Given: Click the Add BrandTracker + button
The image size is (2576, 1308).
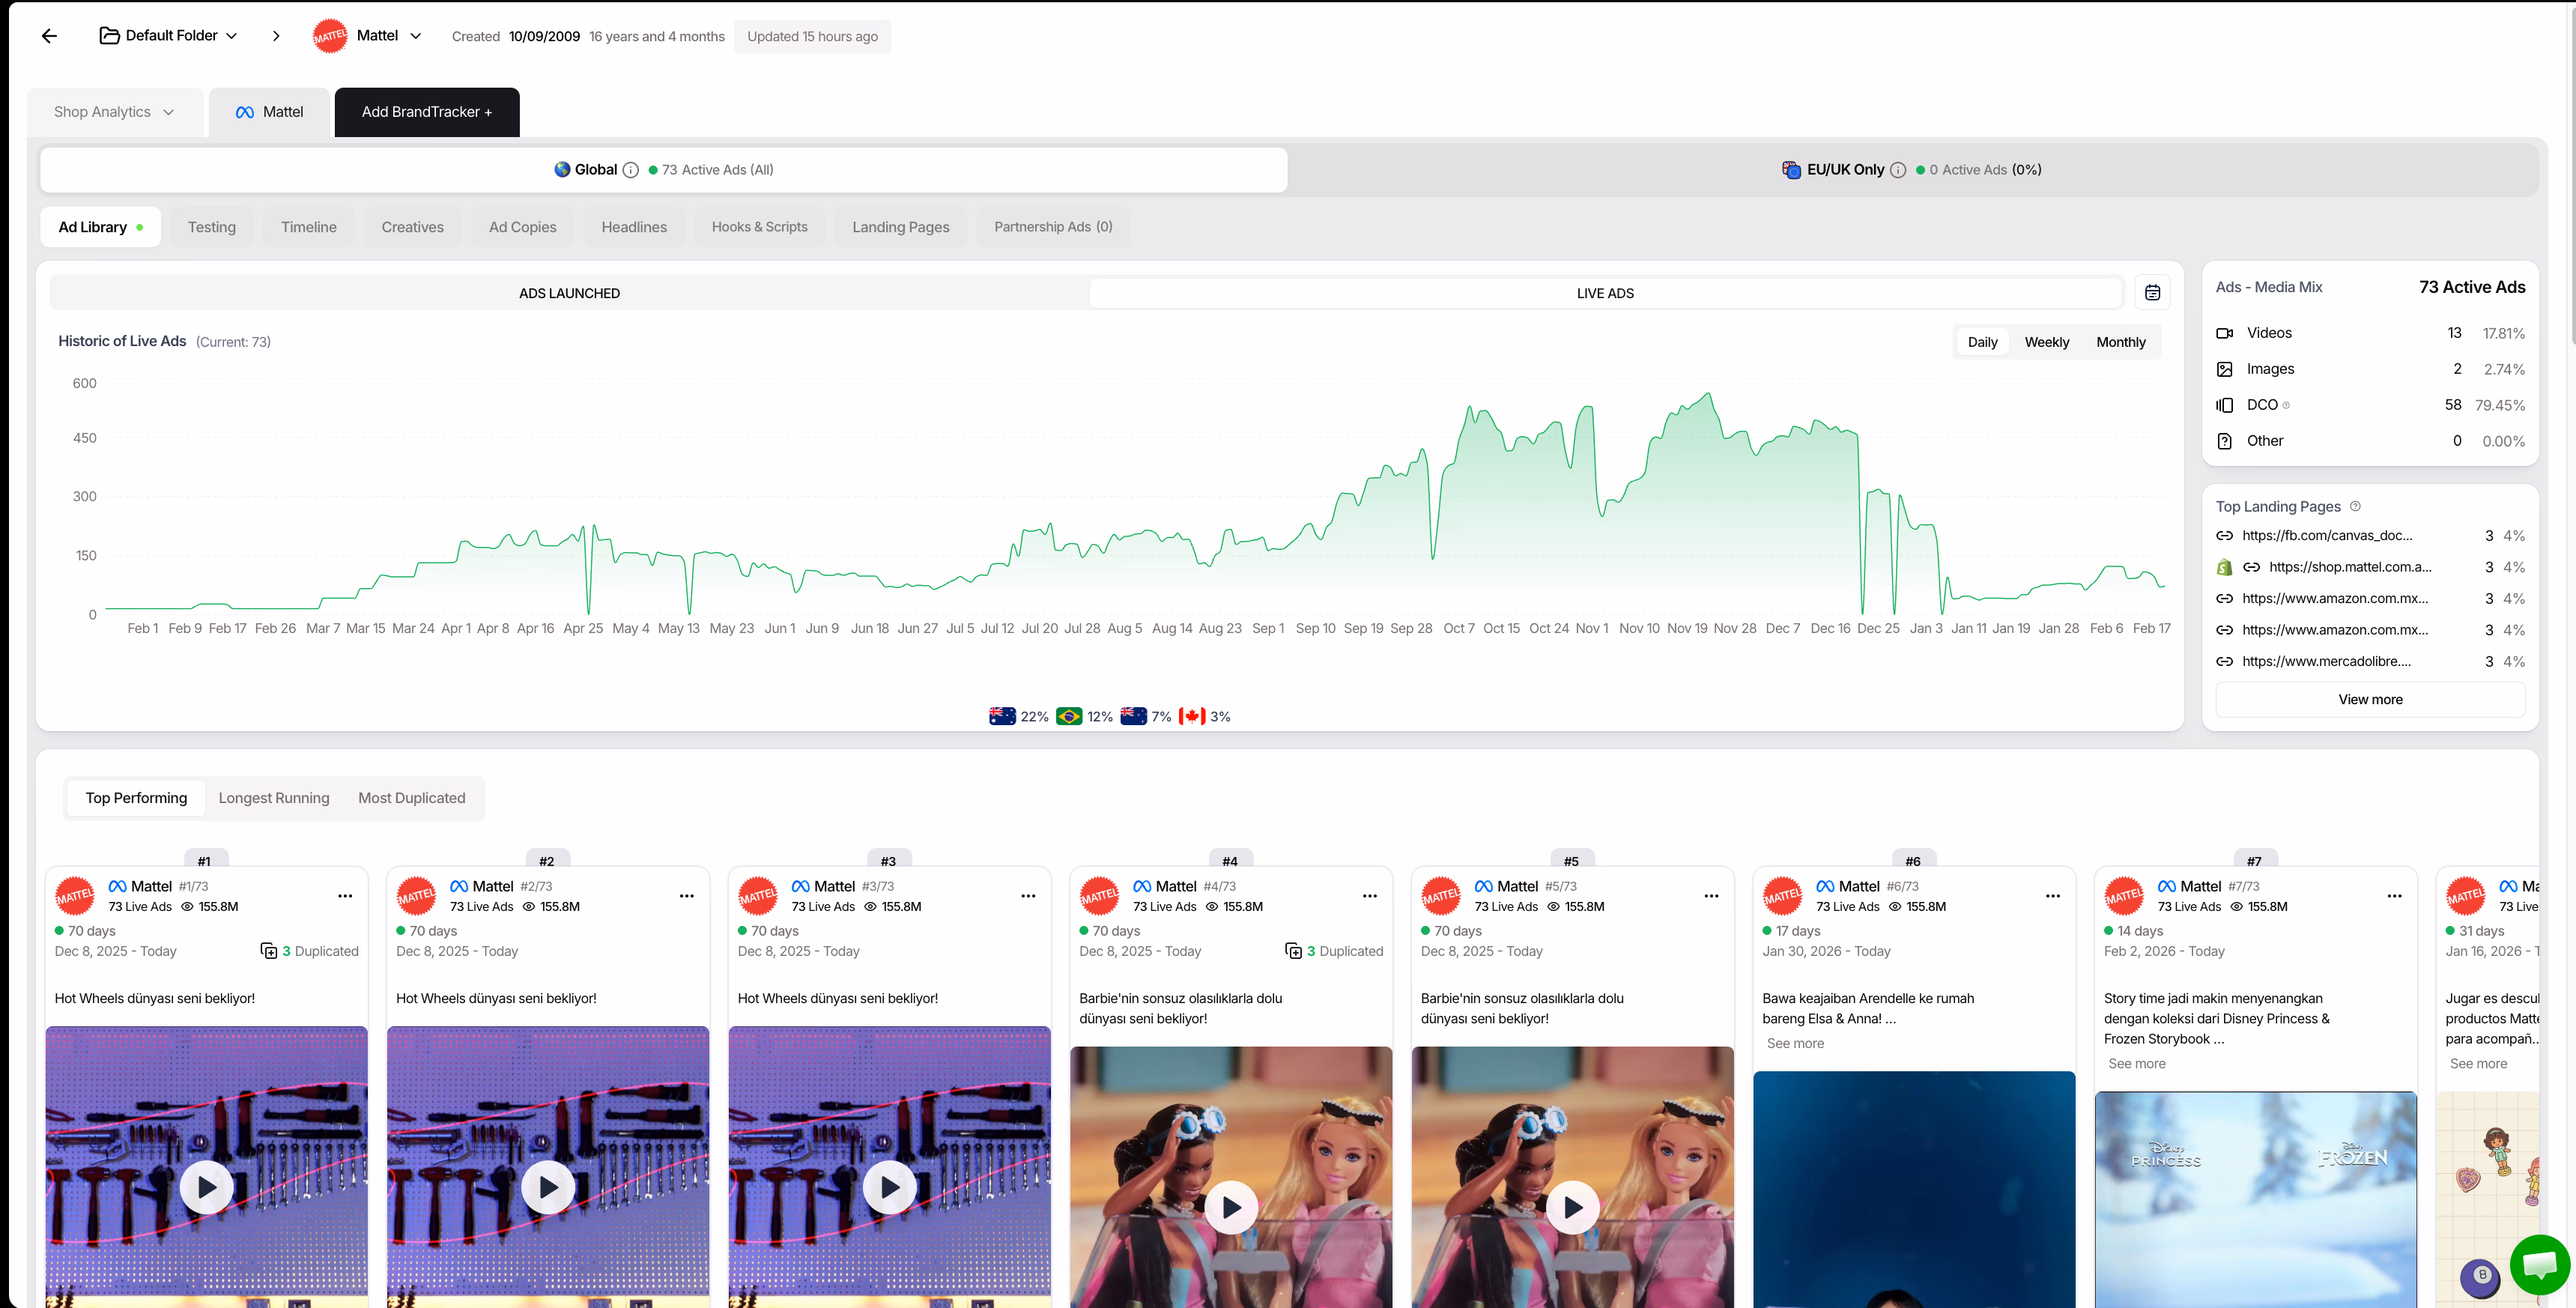Looking at the screenshot, I should coord(426,112).
